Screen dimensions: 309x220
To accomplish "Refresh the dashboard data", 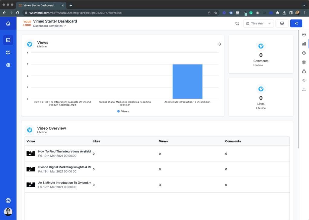I will tap(237, 23).
